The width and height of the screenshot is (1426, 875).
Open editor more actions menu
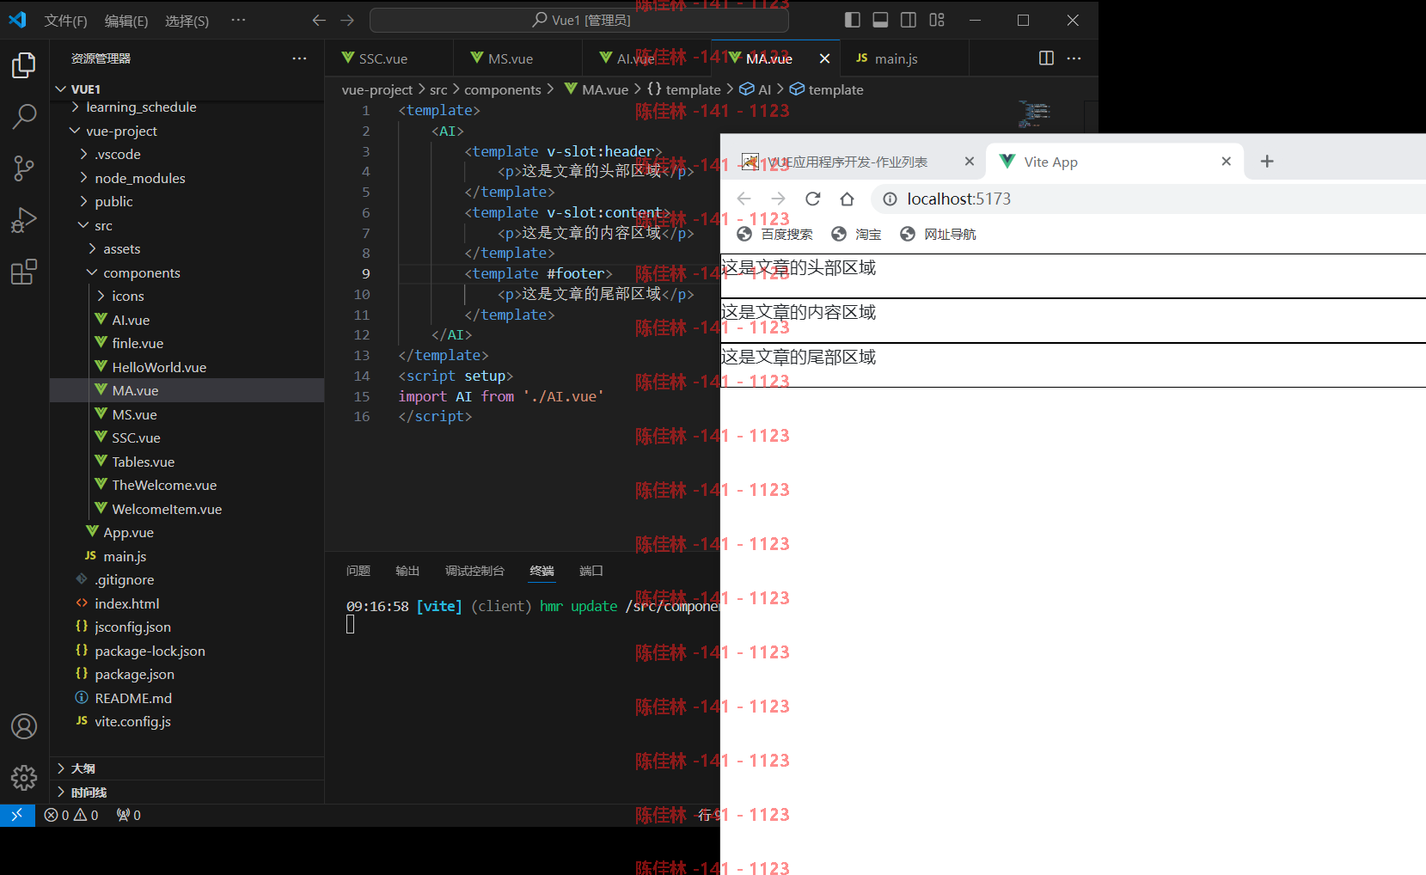tap(1074, 58)
